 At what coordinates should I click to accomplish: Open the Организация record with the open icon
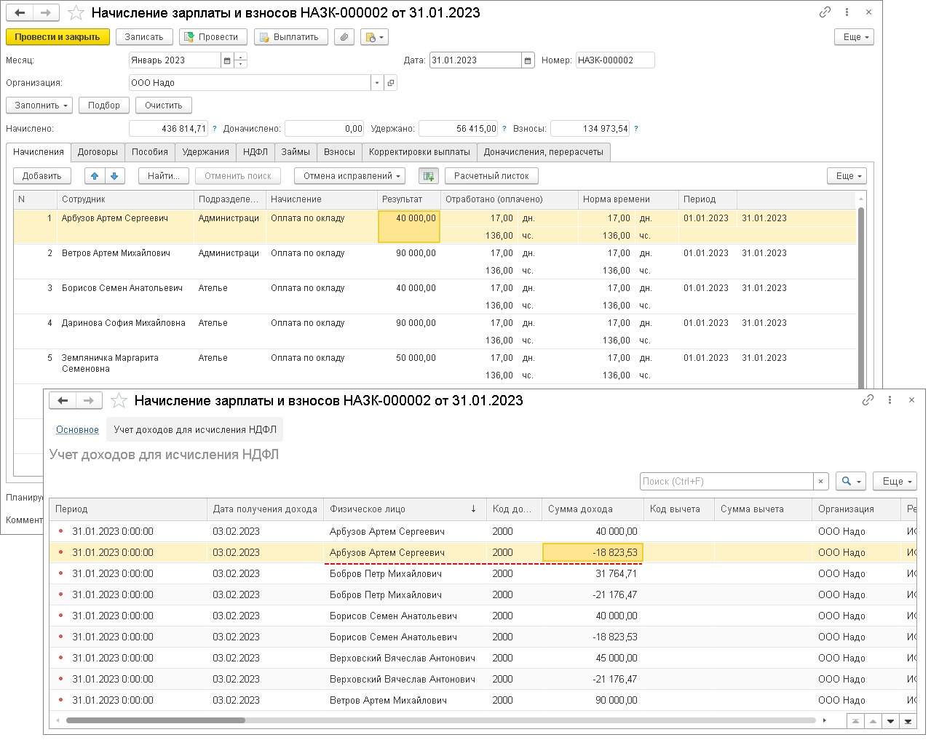pos(391,83)
